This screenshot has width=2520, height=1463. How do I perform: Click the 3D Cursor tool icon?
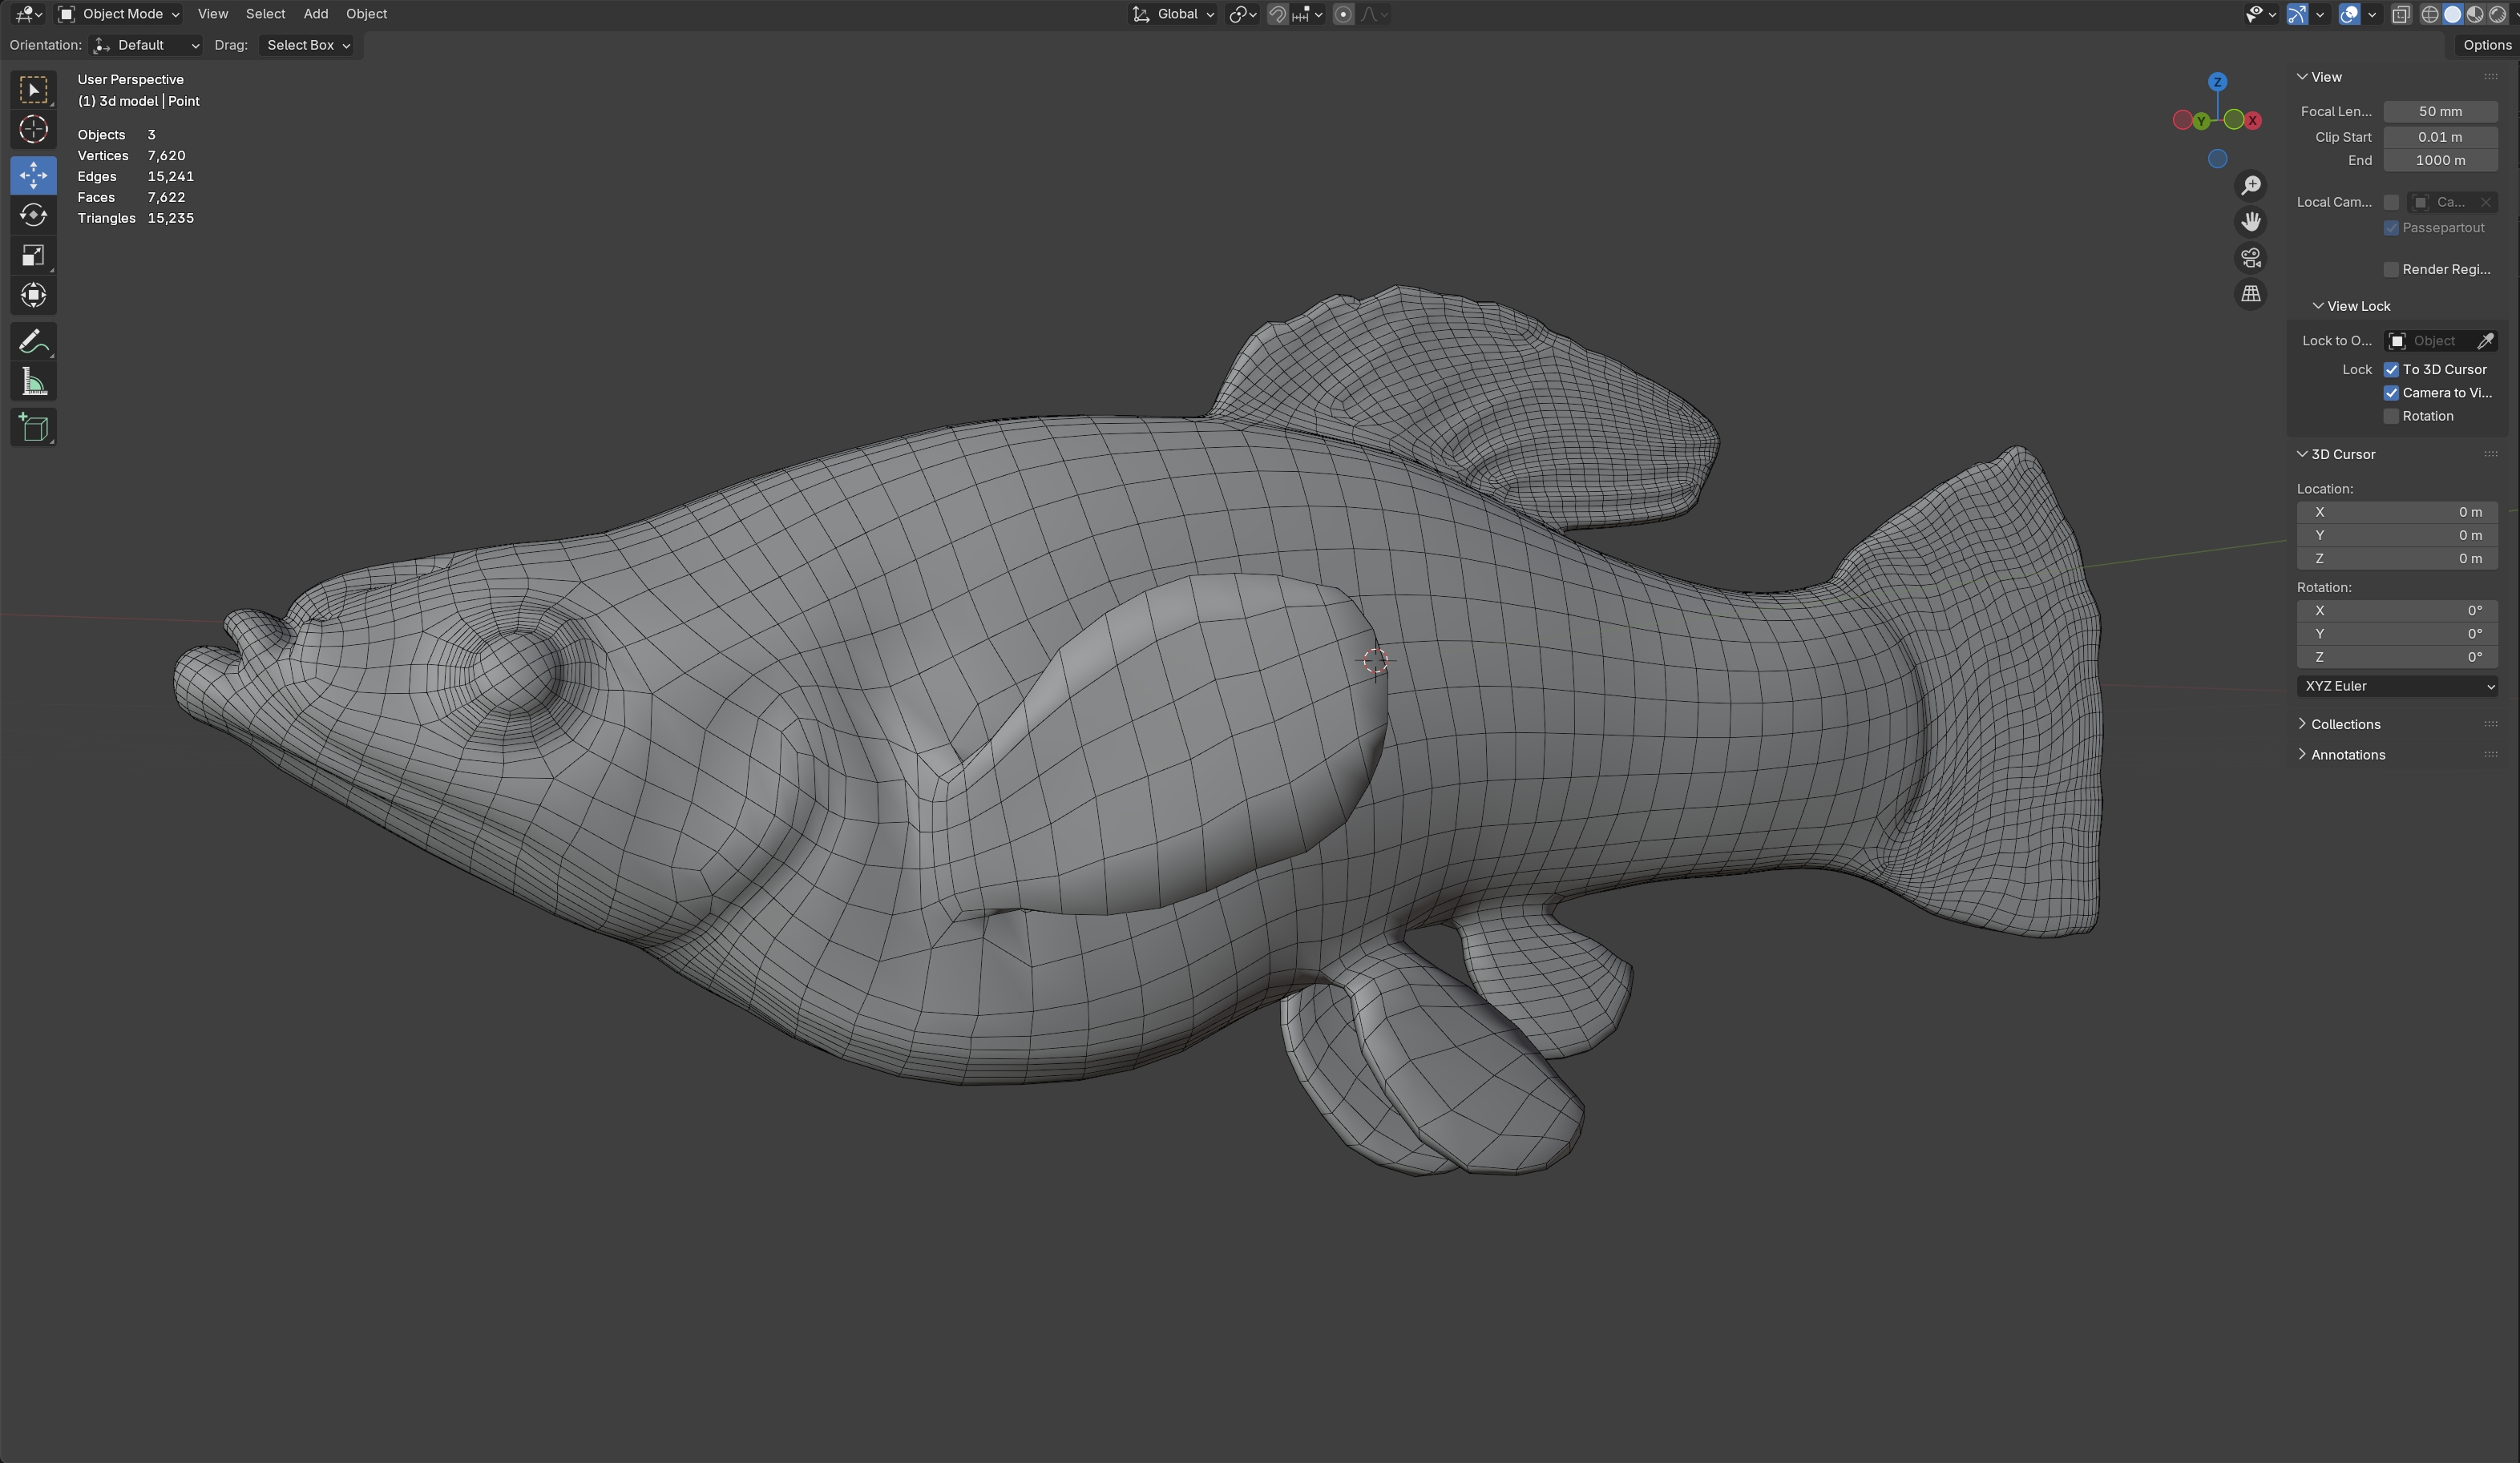(33, 130)
